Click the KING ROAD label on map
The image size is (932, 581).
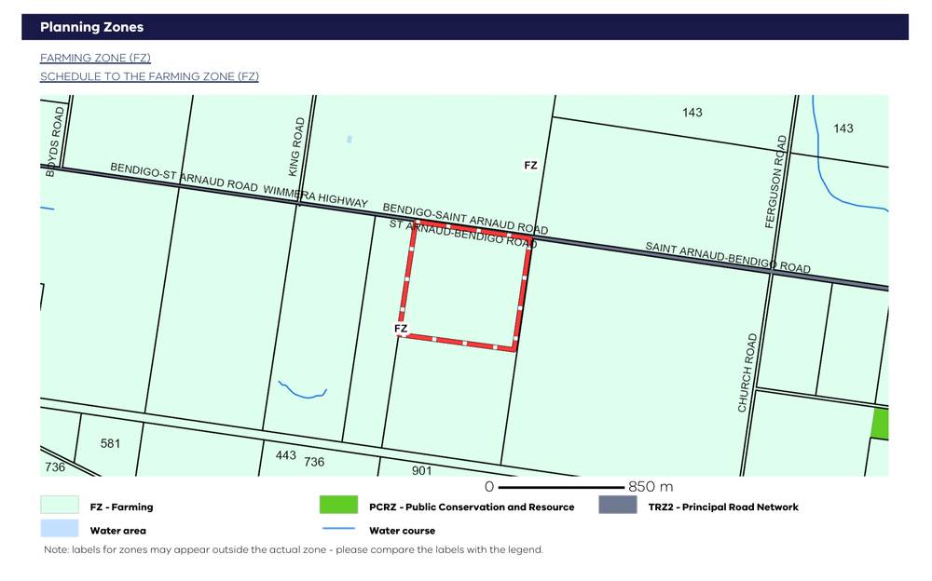click(x=297, y=146)
